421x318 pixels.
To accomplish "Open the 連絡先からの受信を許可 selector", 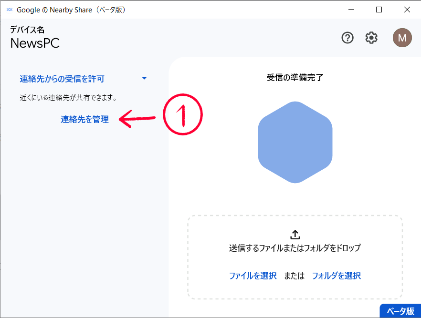I will (x=62, y=79).
